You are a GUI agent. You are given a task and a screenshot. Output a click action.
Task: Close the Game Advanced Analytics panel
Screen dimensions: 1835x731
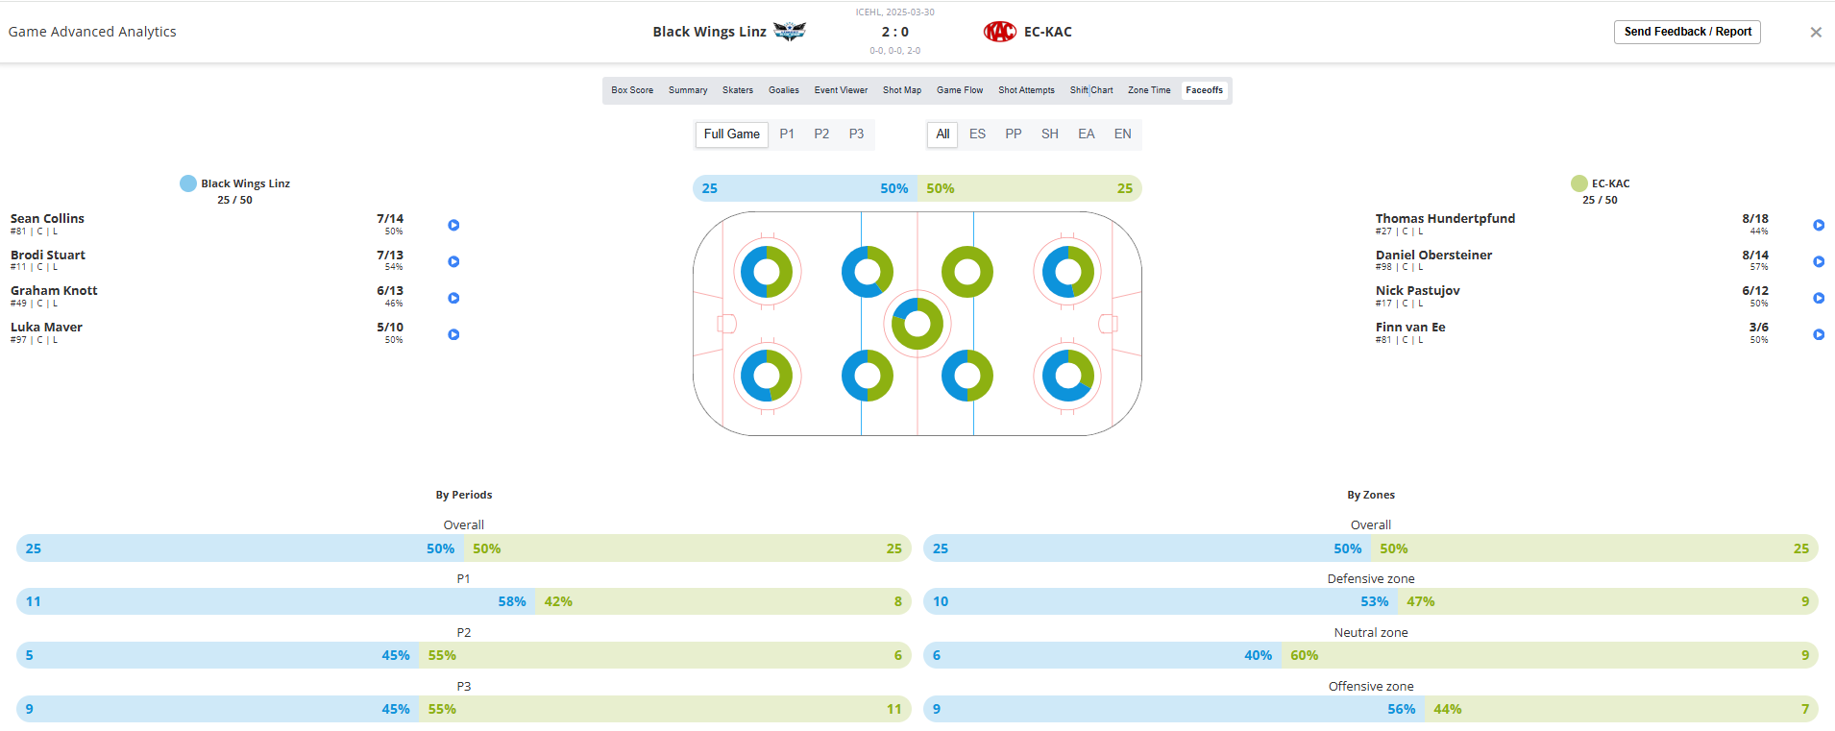click(x=1815, y=32)
